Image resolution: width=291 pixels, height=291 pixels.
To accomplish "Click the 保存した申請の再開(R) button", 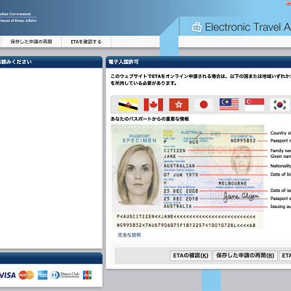I will (245, 255).
